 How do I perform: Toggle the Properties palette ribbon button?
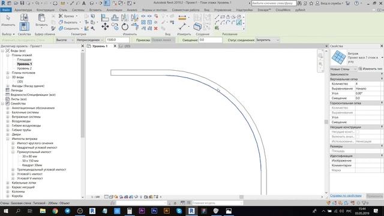24,26
